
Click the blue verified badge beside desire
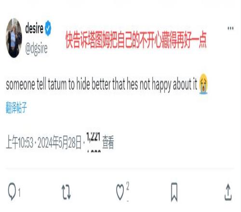click(x=48, y=28)
